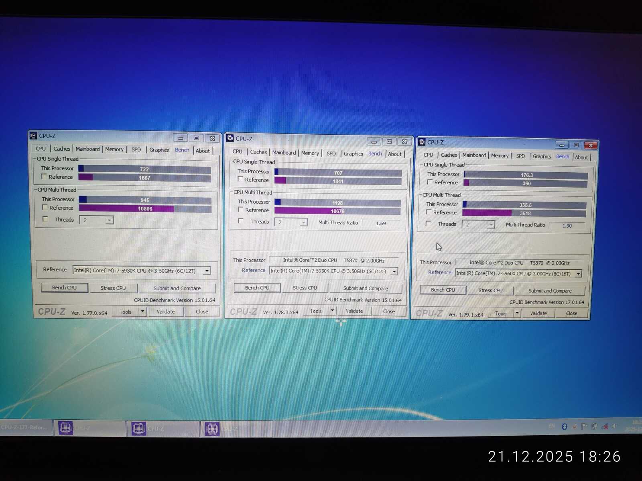Activate the middle CPU-Z taskbar button
Viewport: 642px width, 481px height.
pyautogui.click(x=164, y=428)
